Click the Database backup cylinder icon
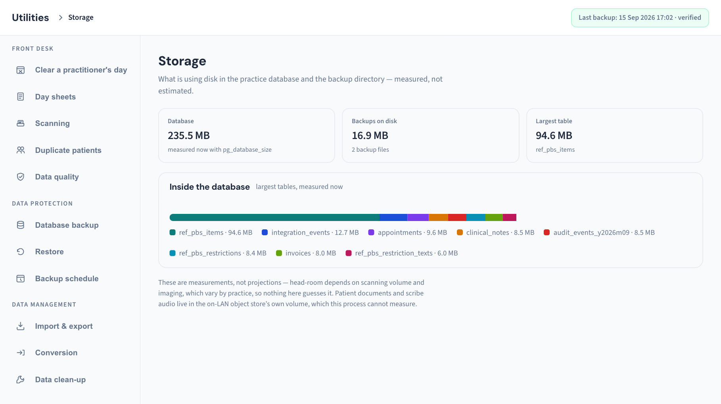Image resolution: width=721 pixels, height=404 pixels. tap(21, 225)
